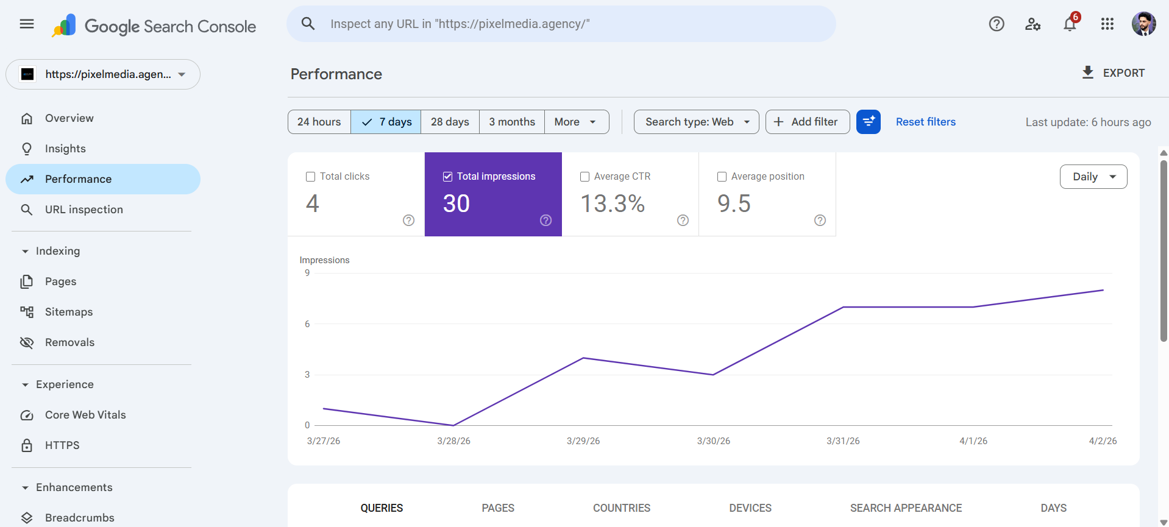Click the help icon on Total clicks card
The width and height of the screenshot is (1169, 527).
tap(408, 221)
